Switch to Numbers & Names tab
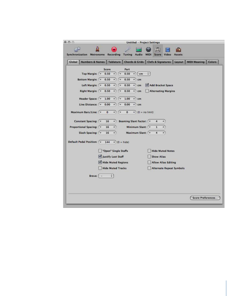This screenshot has height=296, width=247. tap(93, 62)
